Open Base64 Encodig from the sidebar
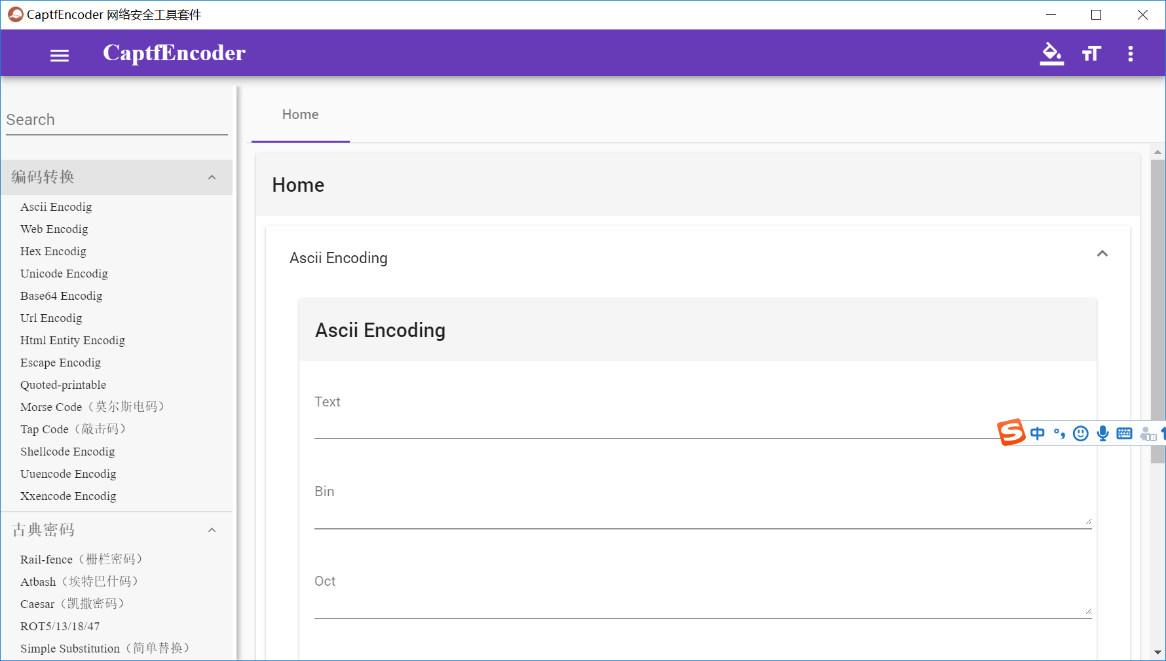 coord(61,296)
